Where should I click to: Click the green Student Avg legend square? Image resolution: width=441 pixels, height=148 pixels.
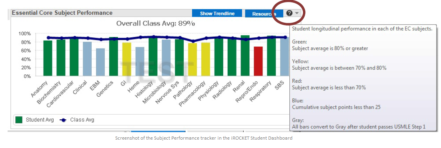click(x=19, y=120)
